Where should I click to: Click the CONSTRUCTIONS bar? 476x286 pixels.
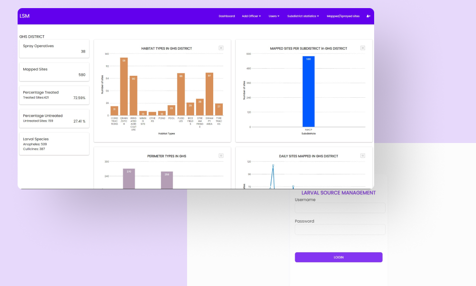tap(114, 111)
